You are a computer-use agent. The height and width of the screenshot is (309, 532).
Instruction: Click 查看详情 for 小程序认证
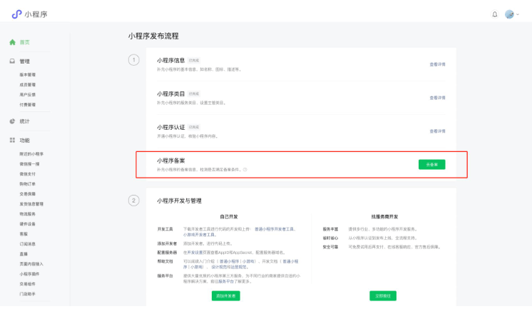(437, 131)
